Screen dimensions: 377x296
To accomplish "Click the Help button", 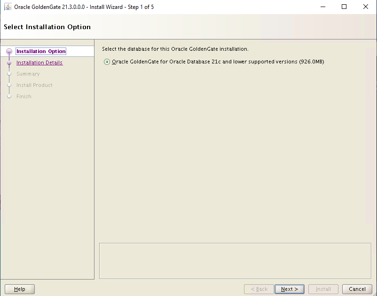I will (19, 289).
